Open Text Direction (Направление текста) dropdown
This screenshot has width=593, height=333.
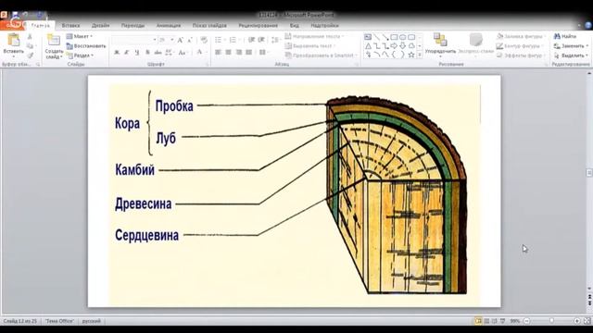click(315, 36)
